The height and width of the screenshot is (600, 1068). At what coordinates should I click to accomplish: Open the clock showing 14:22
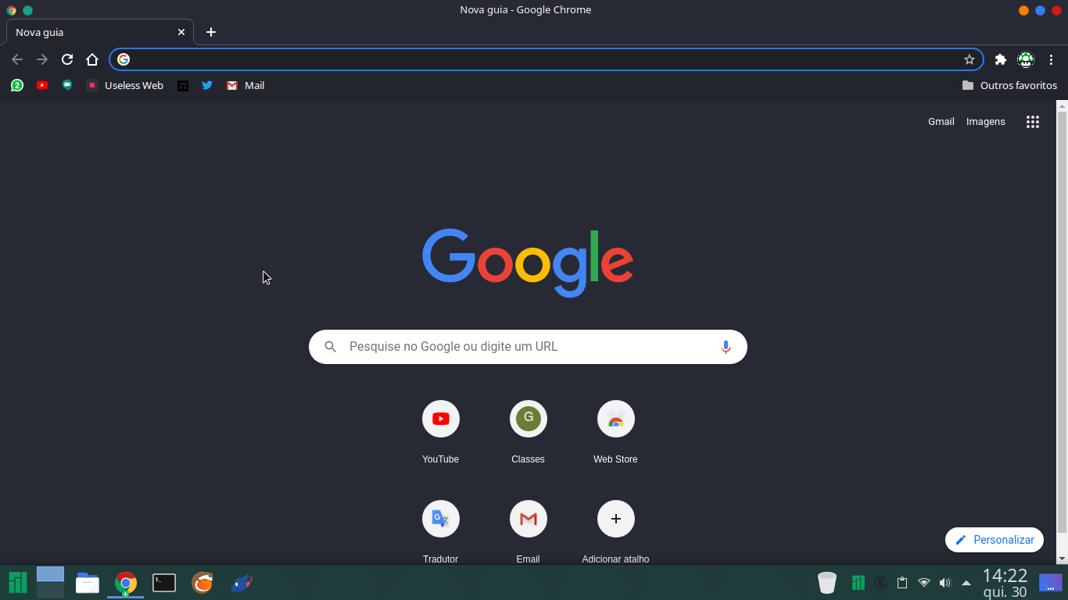click(1005, 583)
